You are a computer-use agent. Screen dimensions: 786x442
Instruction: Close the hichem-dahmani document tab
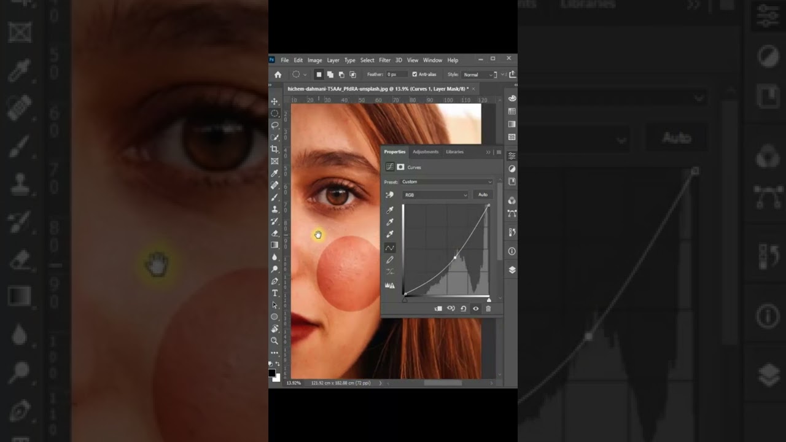(x=474, y=89)
